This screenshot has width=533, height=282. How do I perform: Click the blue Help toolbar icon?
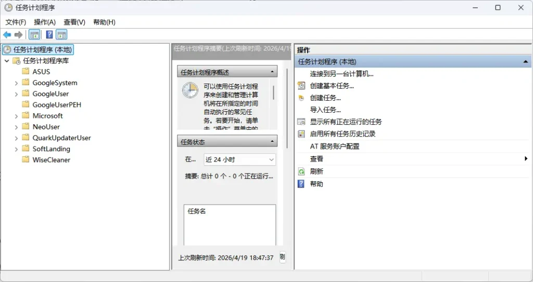coord(49,35)
